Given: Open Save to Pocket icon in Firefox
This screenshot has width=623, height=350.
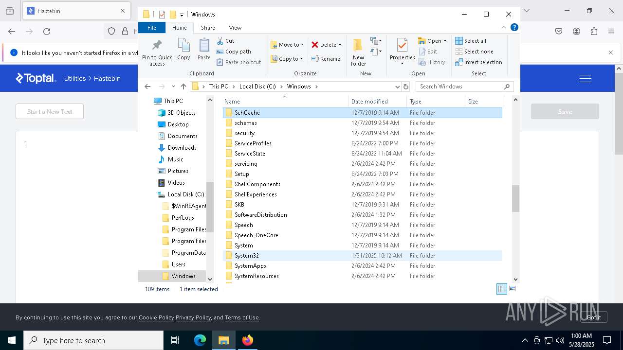Looking at the screenshot, I should click(559, 32).
